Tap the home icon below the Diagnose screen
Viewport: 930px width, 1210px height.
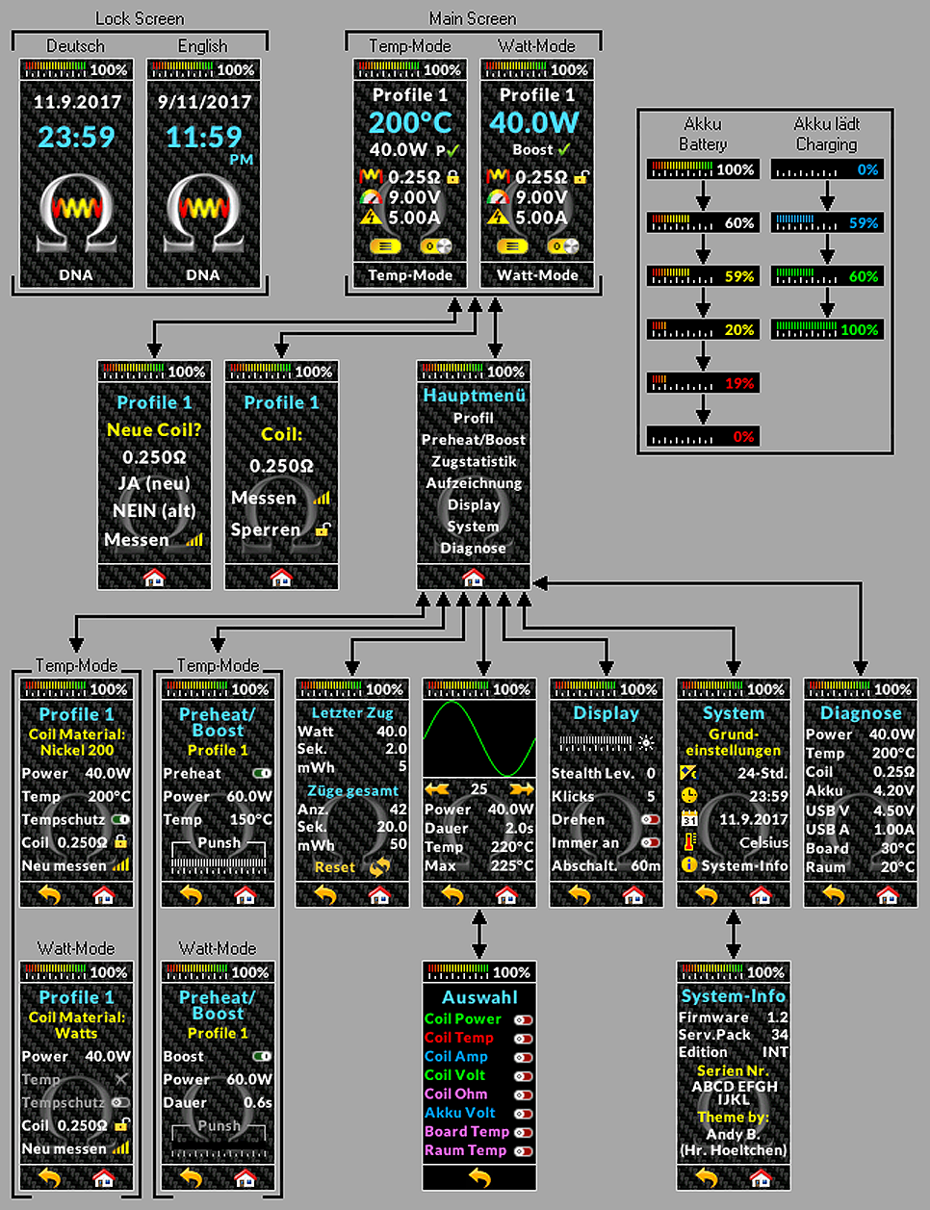pos(888,895)
